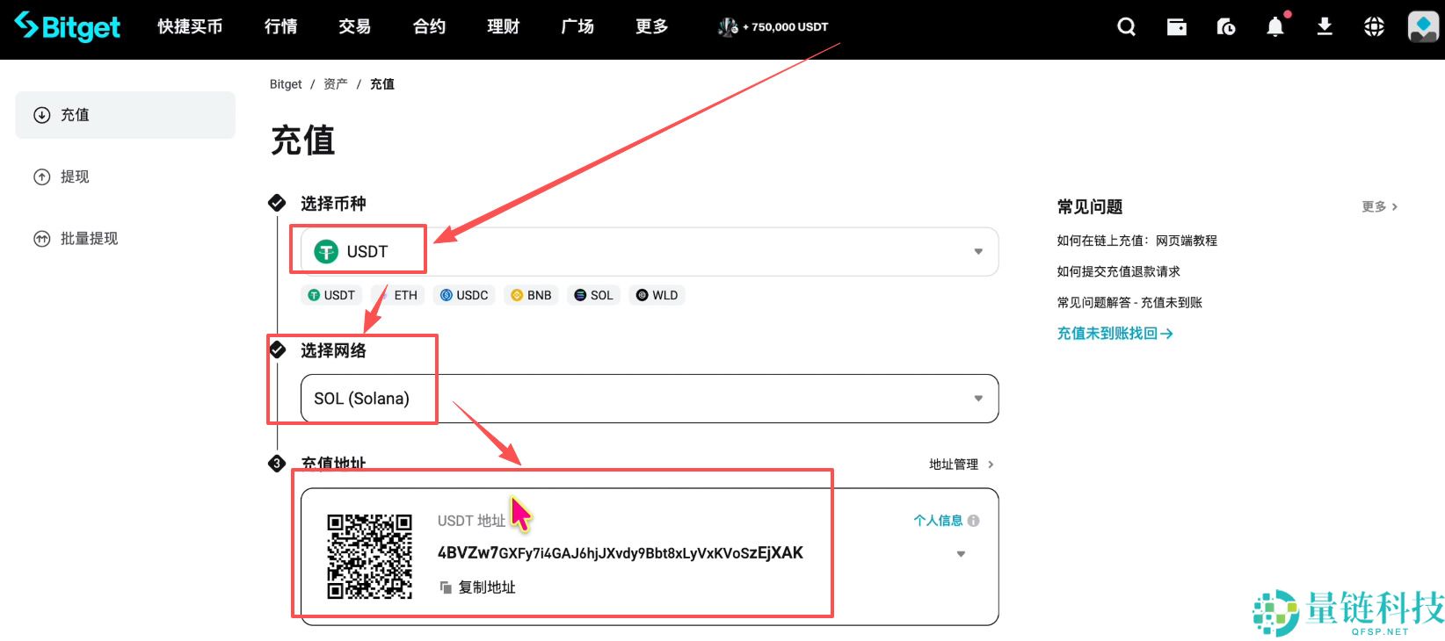This screenshot has height=641, width=1445.
Task: Open 如何在链上充值: 网页端教程
Action: [1136, 241]
